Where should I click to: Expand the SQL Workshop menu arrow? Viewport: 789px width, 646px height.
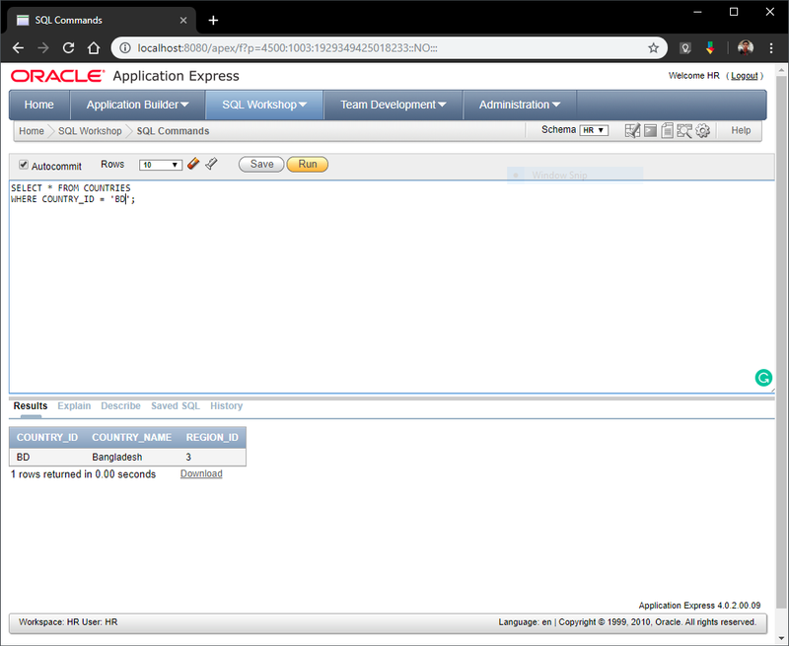click(x=303, y=105)
